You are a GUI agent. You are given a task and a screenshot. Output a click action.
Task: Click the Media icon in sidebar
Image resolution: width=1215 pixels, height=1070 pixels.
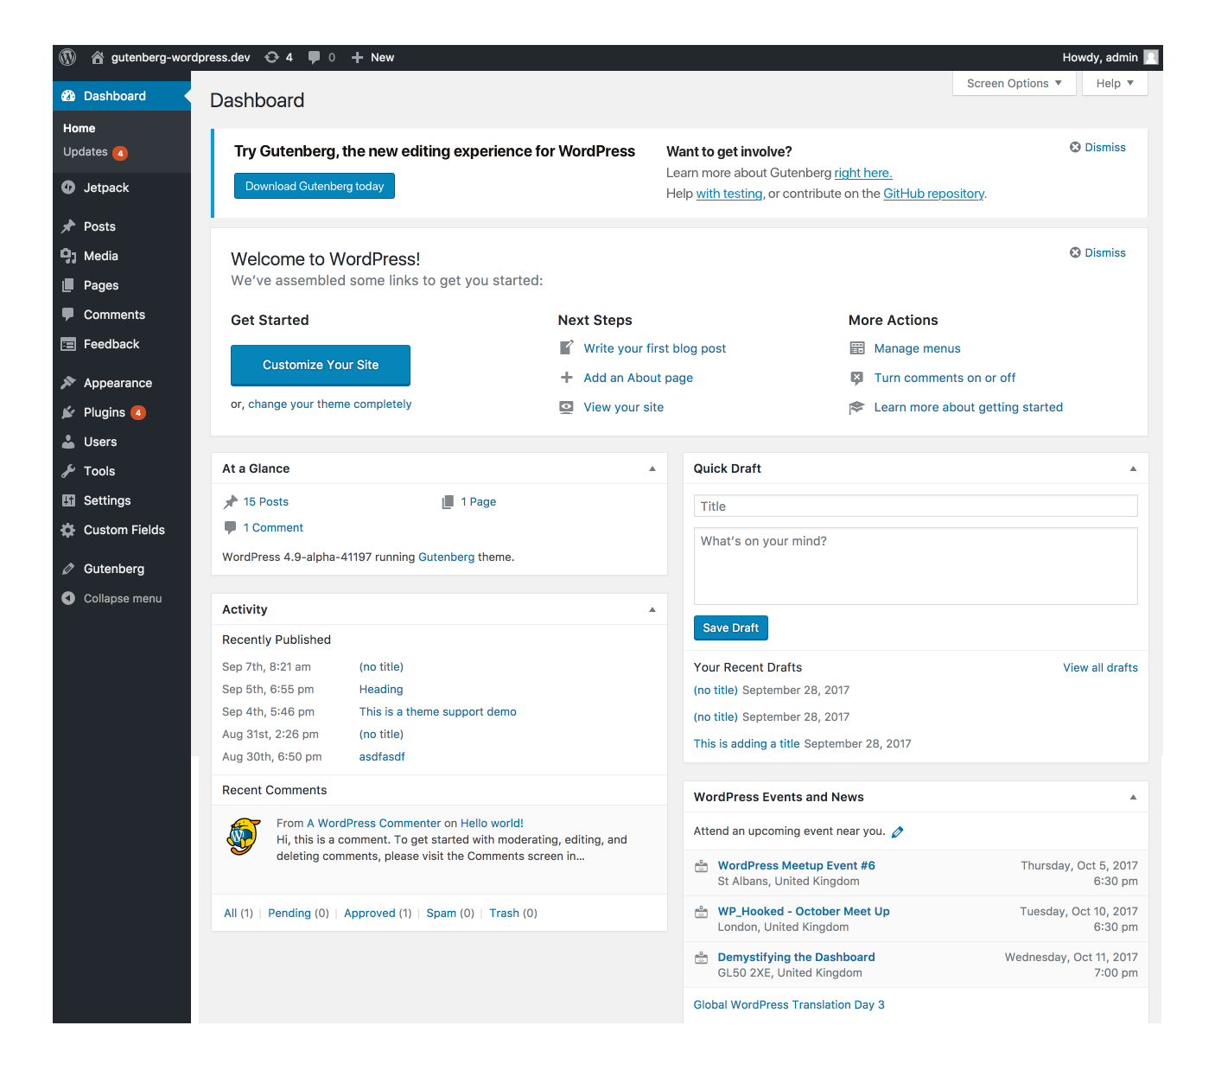[68, 256]
